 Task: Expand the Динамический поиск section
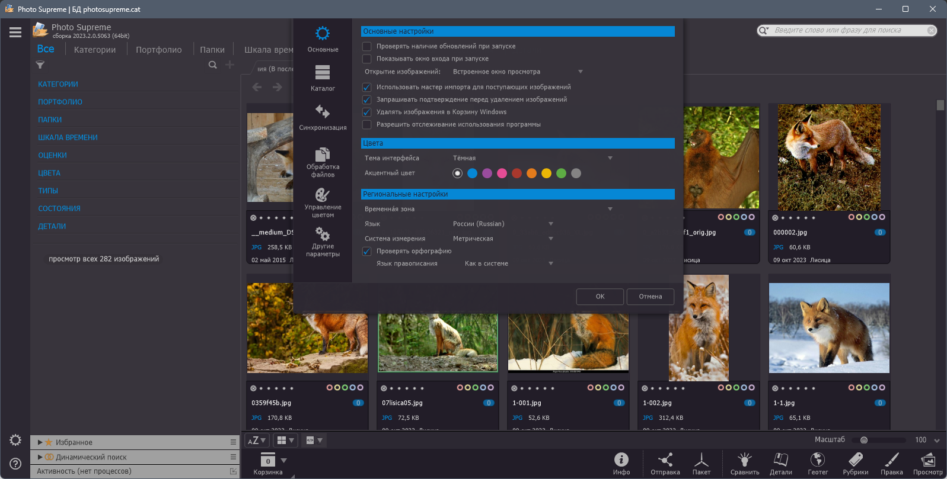[40, 457]
